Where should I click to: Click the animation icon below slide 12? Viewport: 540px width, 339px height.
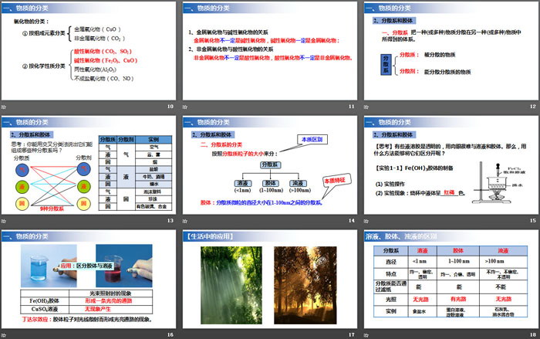click(x=366, y=106)
